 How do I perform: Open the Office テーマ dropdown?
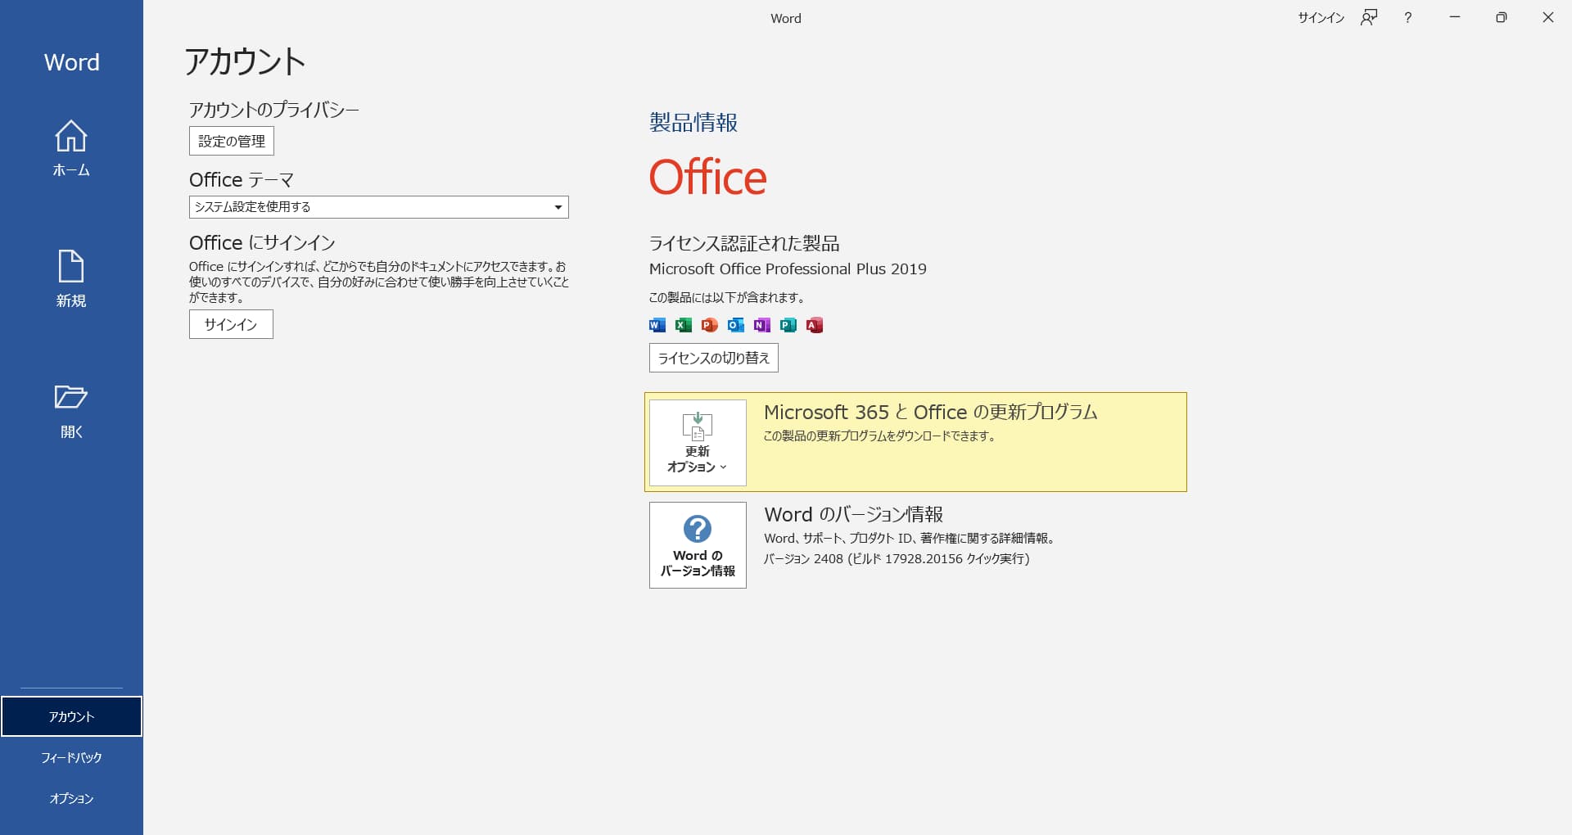pyautogui.click(x=378, y=207)
